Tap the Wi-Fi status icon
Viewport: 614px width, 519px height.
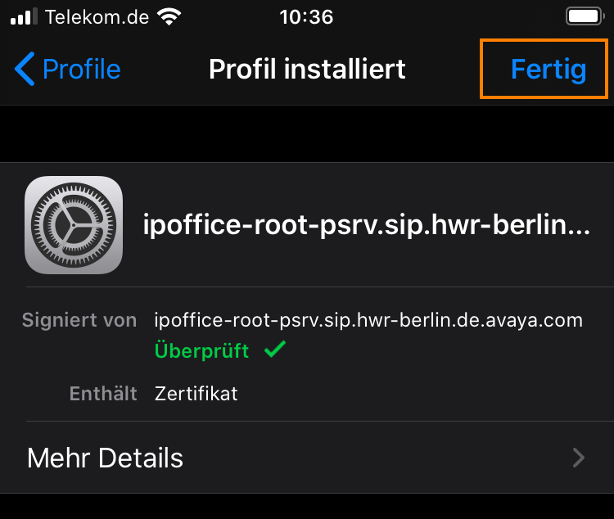click(x=169, y=17)
